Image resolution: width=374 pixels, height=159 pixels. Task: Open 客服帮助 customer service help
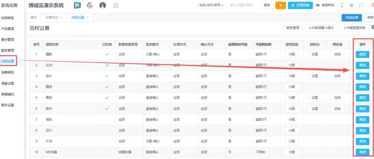point(325,5)
